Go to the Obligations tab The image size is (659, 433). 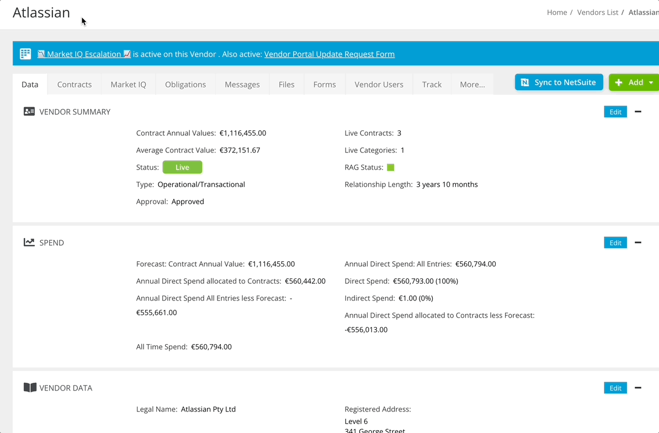tap(185, 85)
